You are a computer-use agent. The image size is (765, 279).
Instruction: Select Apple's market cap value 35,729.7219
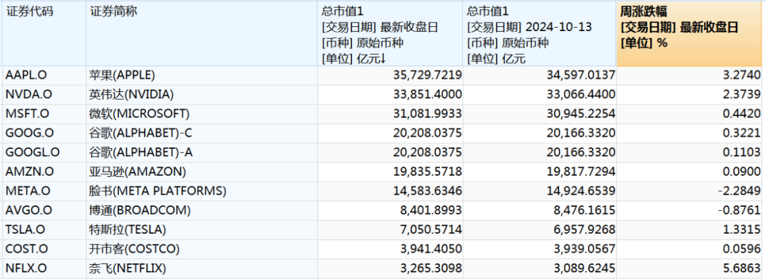tap(427, 75)
